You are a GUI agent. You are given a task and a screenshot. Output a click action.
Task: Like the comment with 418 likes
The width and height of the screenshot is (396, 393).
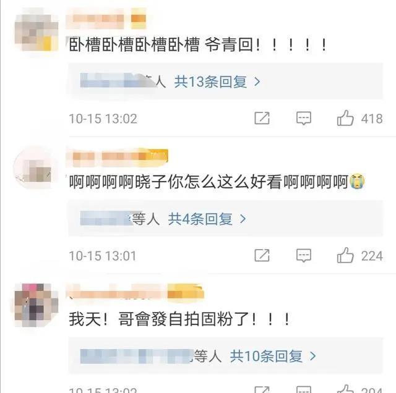coord(345,118)
